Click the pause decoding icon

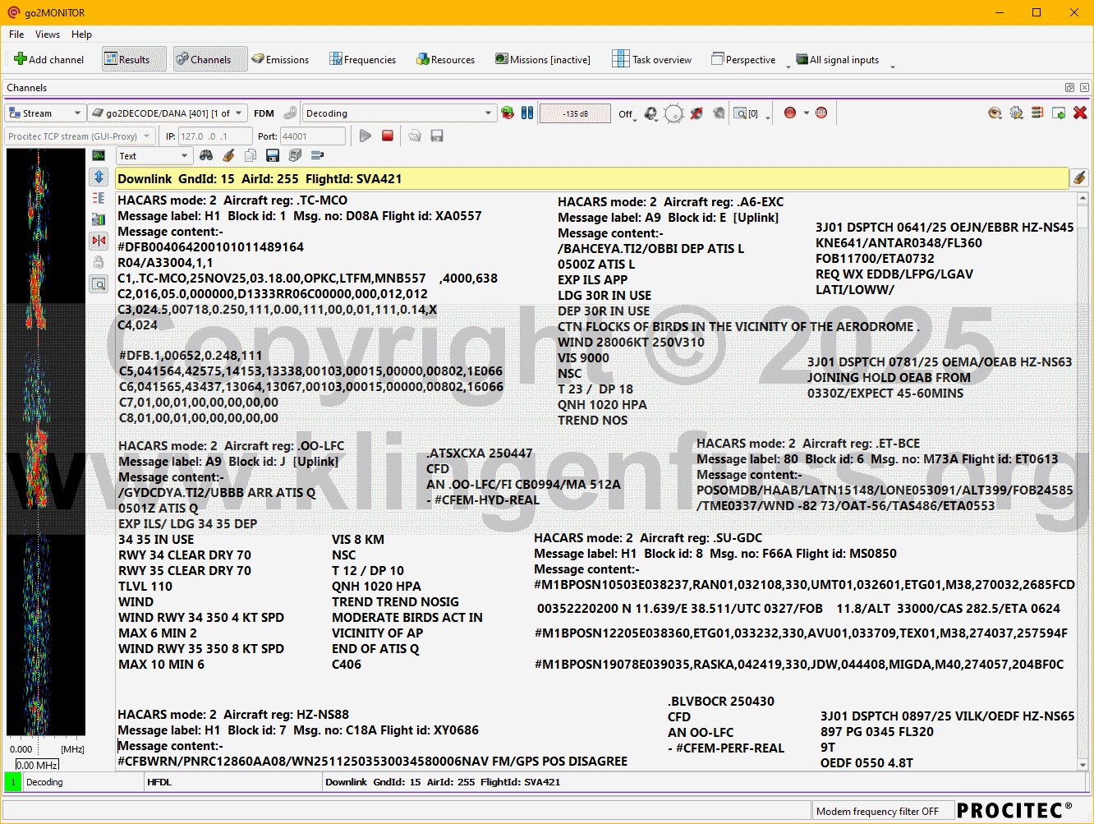pyautogui.click(x=527, y=113)
